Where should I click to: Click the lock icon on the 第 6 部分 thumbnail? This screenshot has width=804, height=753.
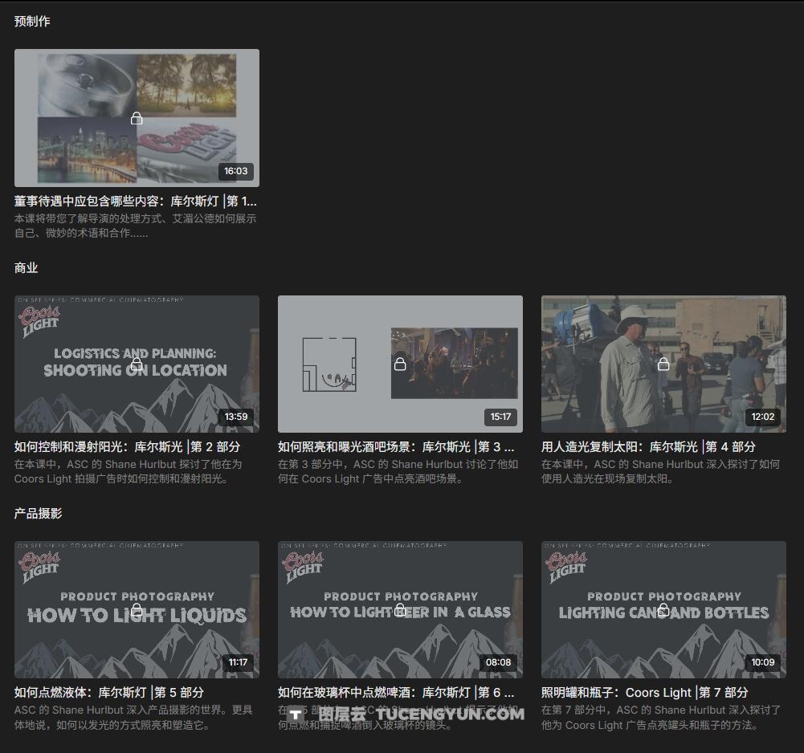pos(400,609)
